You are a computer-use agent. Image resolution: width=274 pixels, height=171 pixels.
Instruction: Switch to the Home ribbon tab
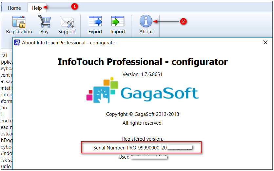[x=14, y=8]
